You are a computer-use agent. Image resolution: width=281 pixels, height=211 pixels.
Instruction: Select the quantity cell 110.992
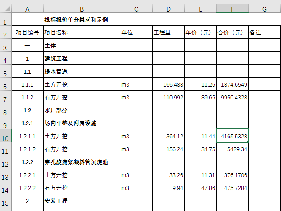(x=168, y=97)
